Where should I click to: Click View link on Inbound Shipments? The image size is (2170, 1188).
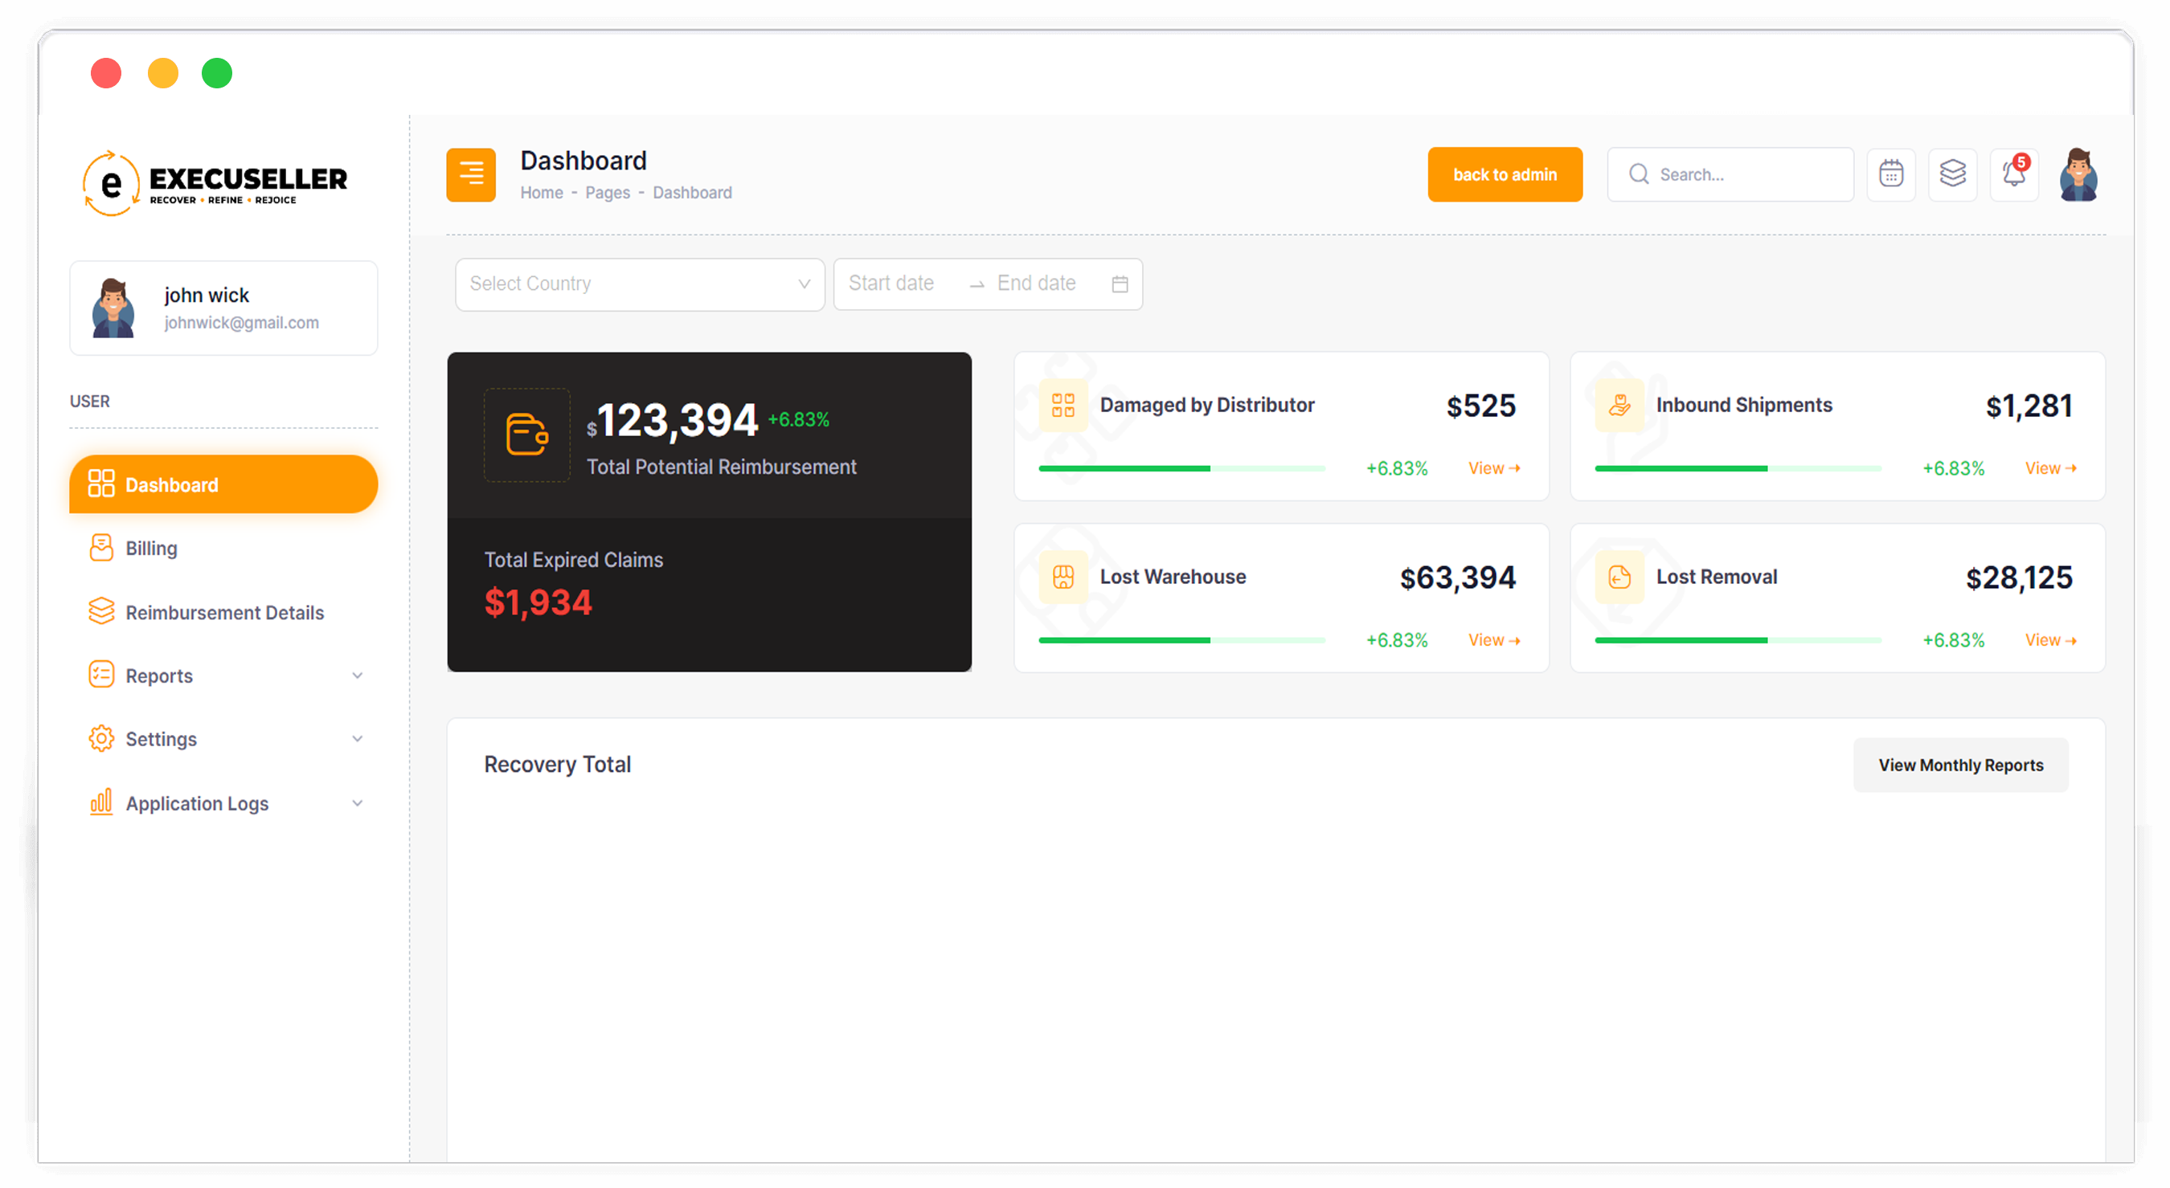[x=2050, y=468]
